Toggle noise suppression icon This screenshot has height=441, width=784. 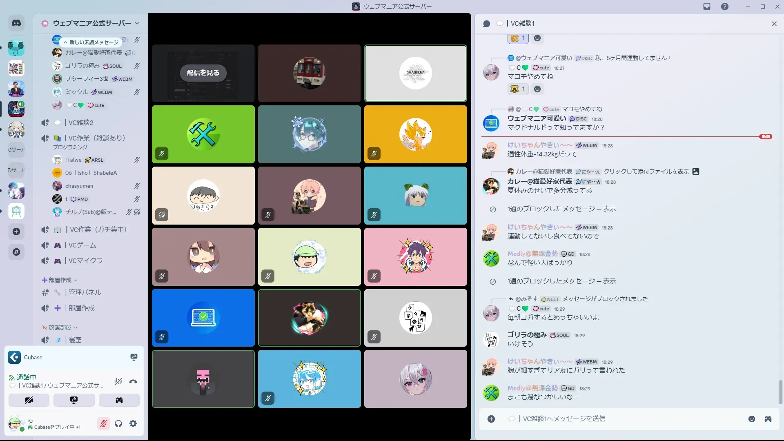pos(118,382)
